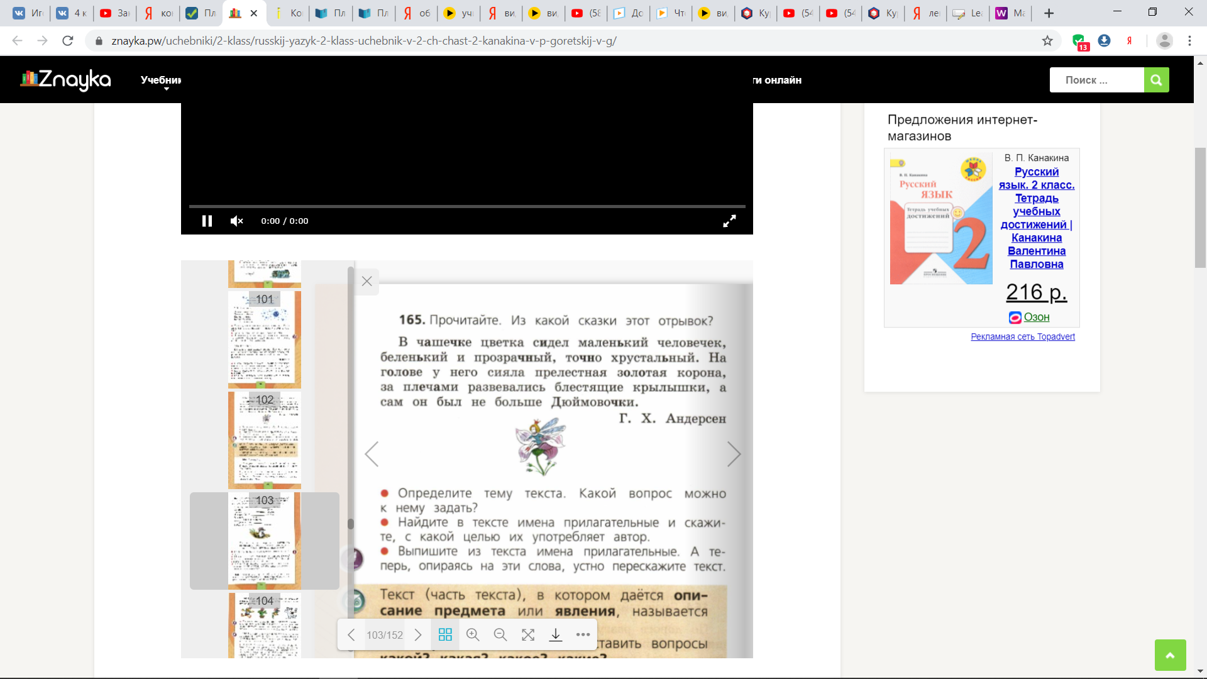Screen dimensions: 1207x679
Task: Click the Znayka logo
Action: coord(65,80)
